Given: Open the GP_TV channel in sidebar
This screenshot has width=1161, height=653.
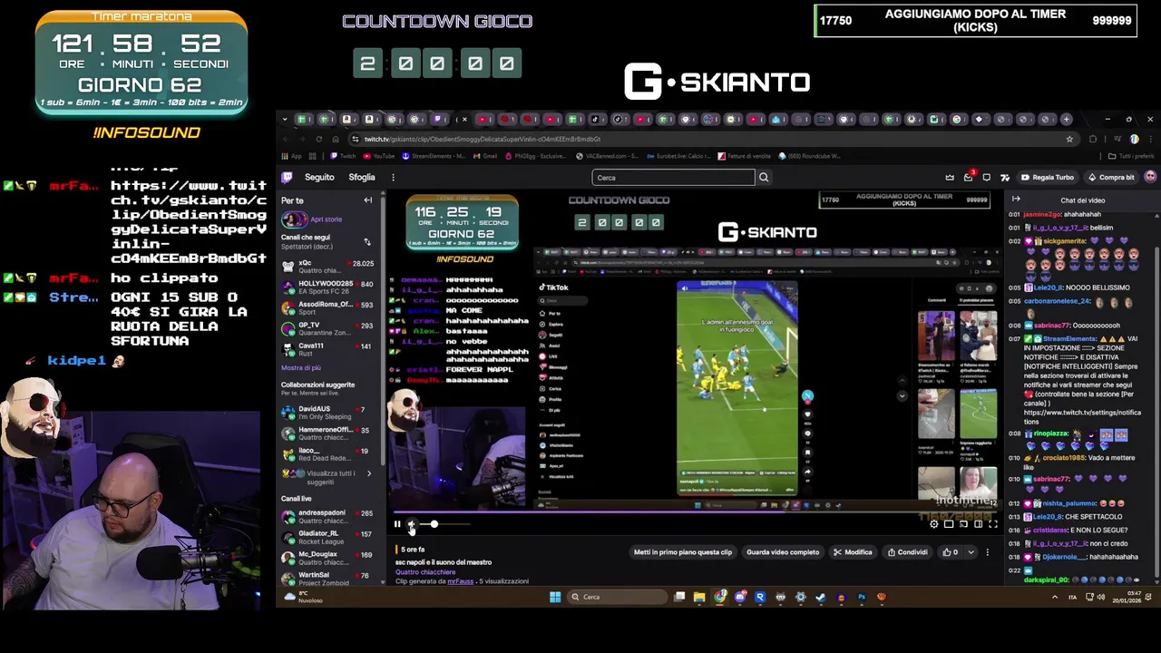Looking at the screenshot, I should 327,328.
